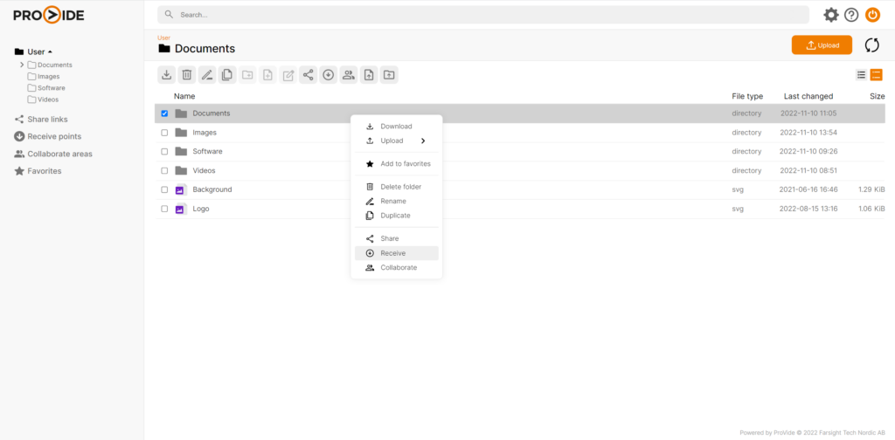Sort by the Name column header
The width and height of the screenshot is (895, 440).
184,96
